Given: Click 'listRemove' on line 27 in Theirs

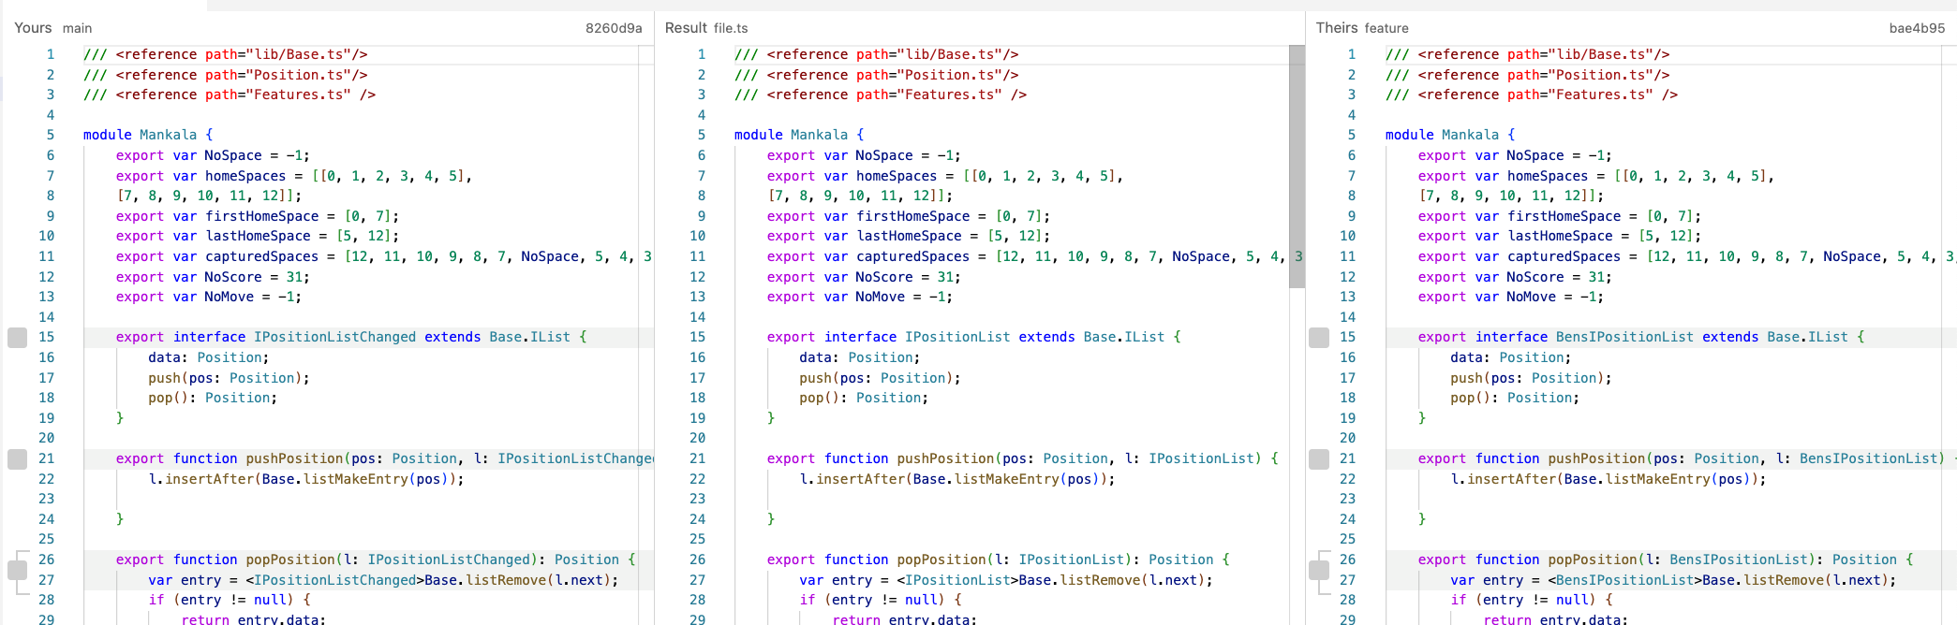Looking at the screenshot, I should pos(1784,580).
